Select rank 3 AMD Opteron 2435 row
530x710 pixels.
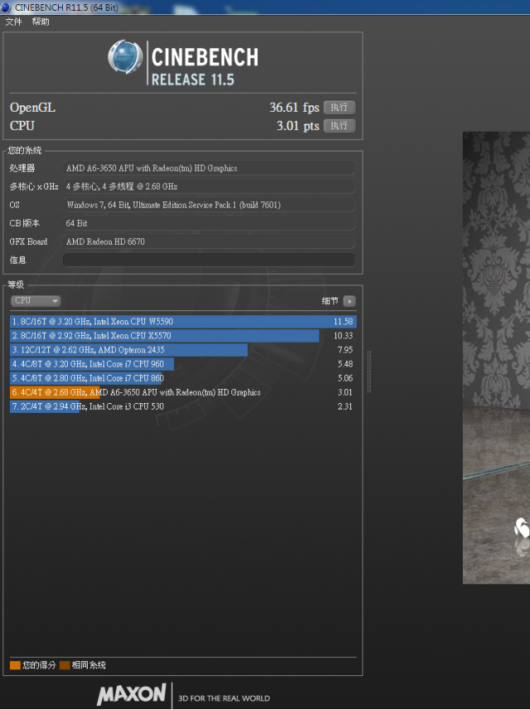pyautogui.click(x=183, y=349)
